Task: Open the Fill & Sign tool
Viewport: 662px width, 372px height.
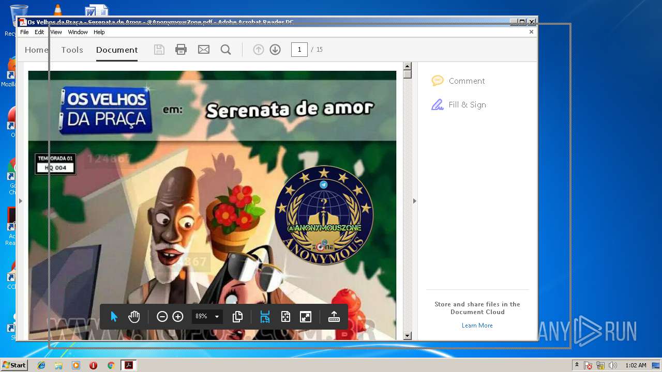Action: click(x=459, y=105)
